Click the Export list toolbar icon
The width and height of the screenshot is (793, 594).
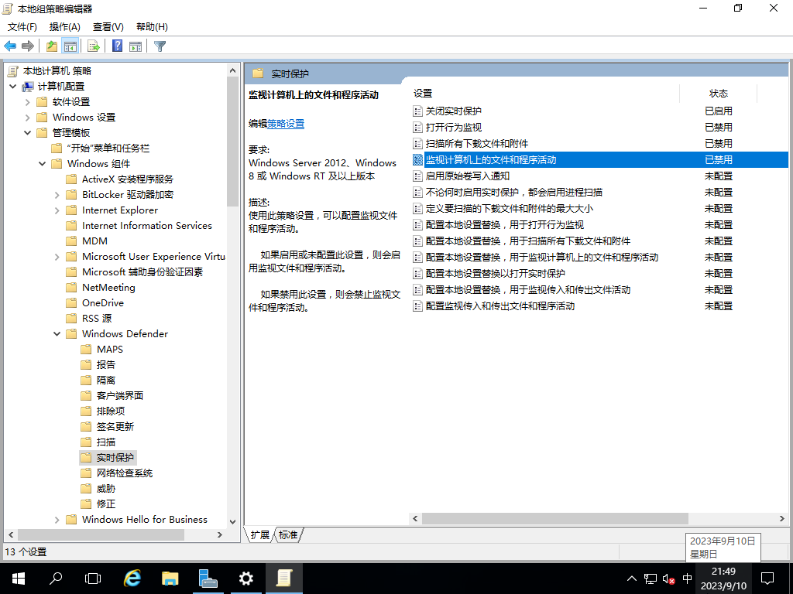[x=94, y=46]
